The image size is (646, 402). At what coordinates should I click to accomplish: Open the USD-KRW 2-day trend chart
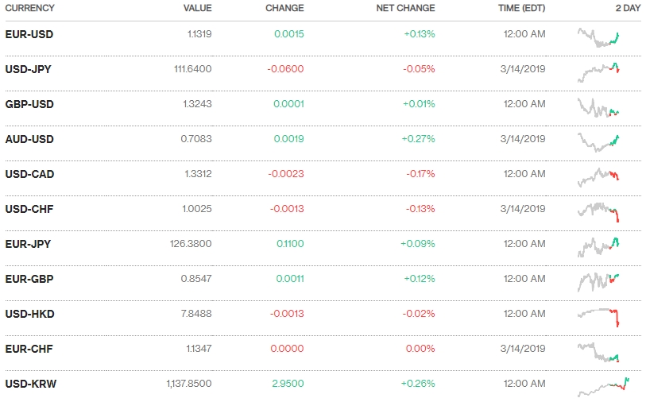(x=602, y=387)
